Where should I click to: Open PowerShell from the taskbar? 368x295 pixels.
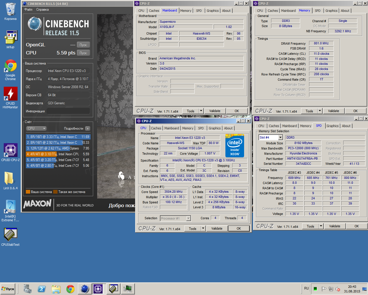42,289
